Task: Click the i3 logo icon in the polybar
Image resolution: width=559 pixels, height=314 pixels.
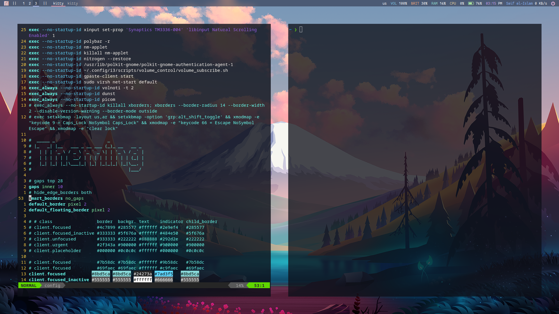Action: 6,3
